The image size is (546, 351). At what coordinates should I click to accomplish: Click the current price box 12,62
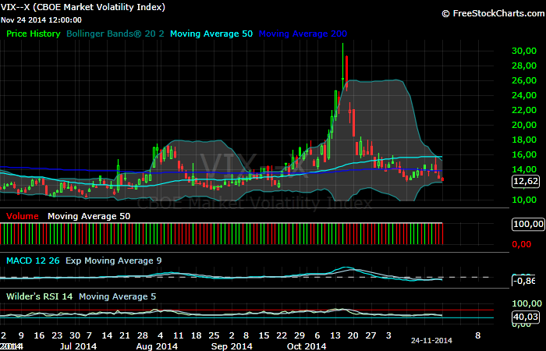tap(526, 182)
